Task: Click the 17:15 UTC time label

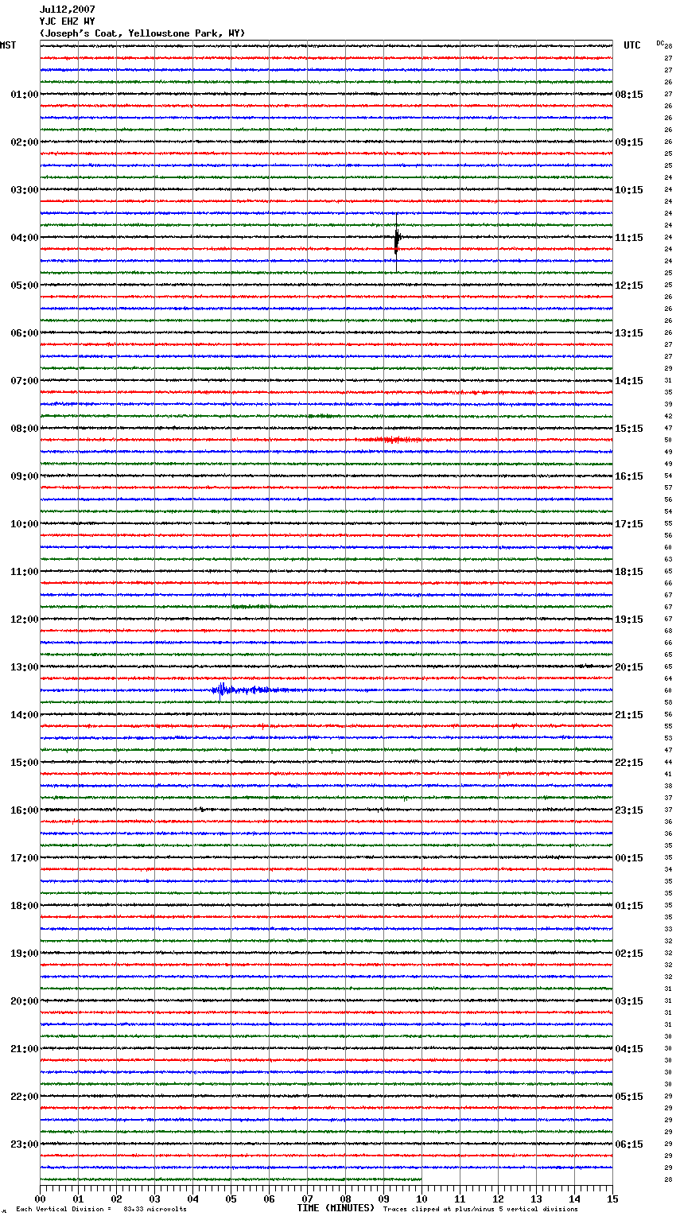Action: [x=629, y=524]
